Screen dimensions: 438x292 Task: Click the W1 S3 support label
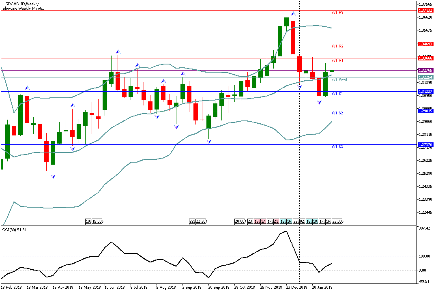(337, 147)
